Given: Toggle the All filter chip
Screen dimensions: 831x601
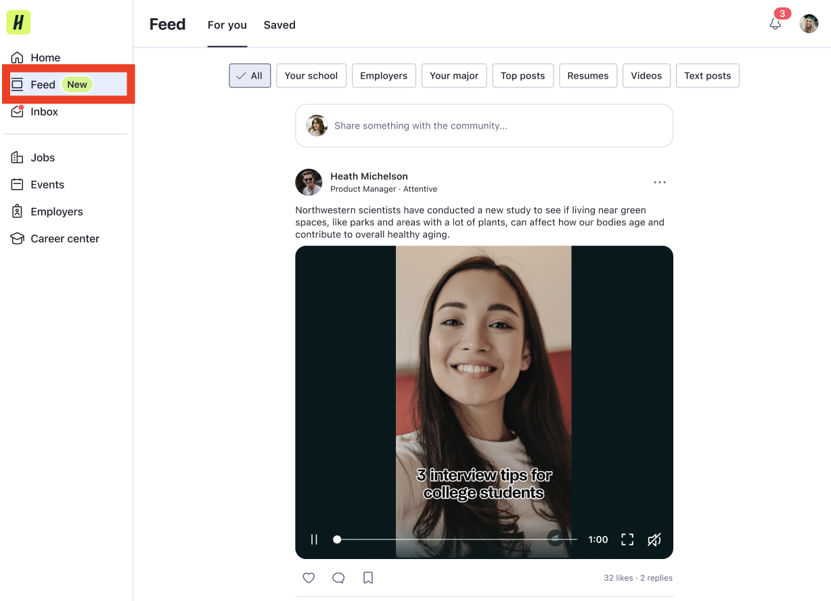Looking at the screenshot, I should 250,76.
